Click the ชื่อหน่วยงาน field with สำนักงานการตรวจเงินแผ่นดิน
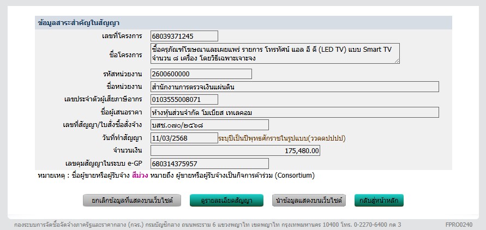This screenshot has width=486, height=230. 294,87
